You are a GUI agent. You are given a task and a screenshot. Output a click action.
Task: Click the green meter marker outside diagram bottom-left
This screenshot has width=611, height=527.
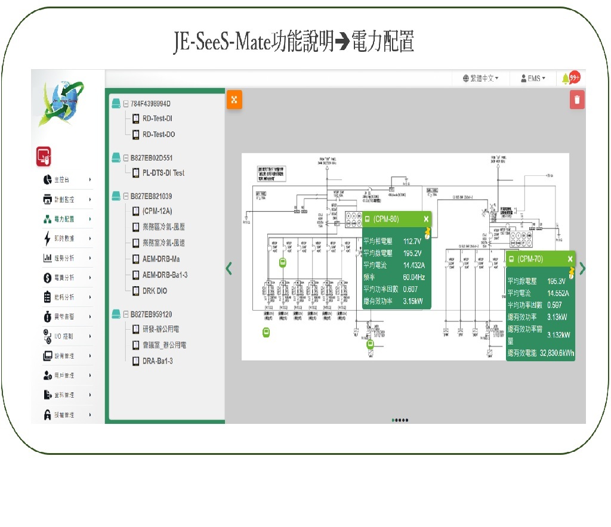[267, 332]
